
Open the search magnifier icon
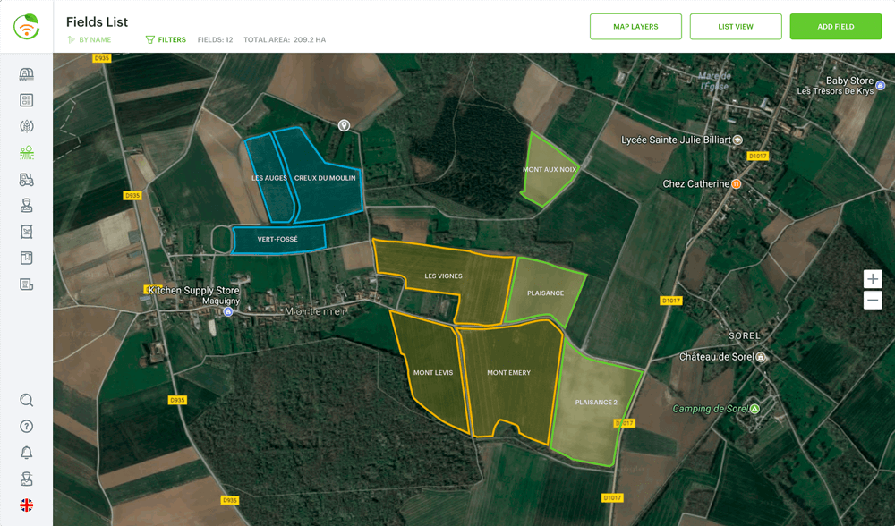click(x=27, y=400)
